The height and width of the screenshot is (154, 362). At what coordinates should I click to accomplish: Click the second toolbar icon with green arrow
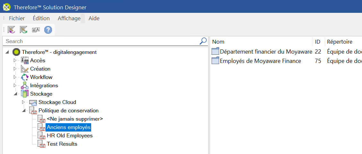[x=23, y=30]
